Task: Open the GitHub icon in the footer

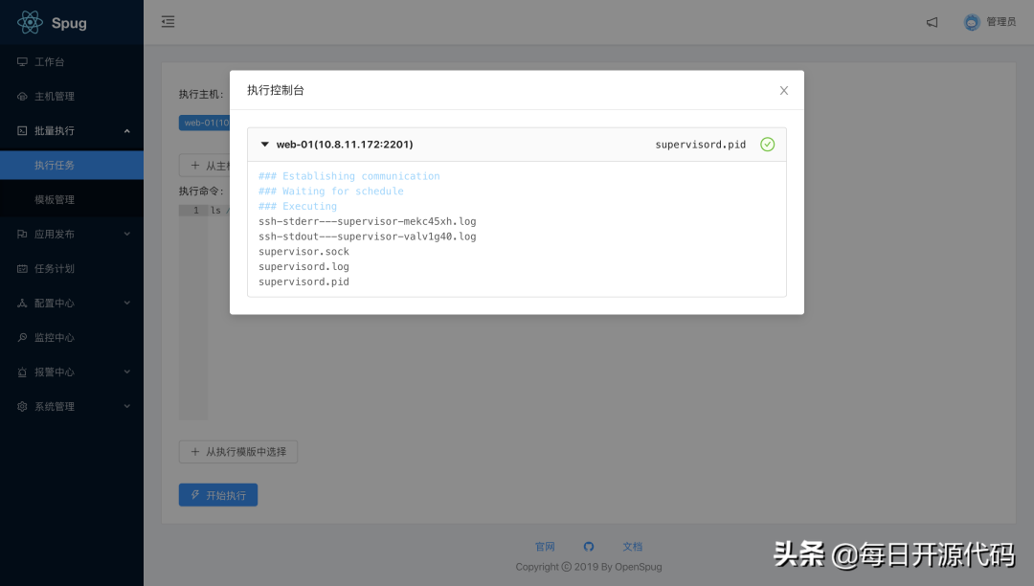Action: coord(588,546)
